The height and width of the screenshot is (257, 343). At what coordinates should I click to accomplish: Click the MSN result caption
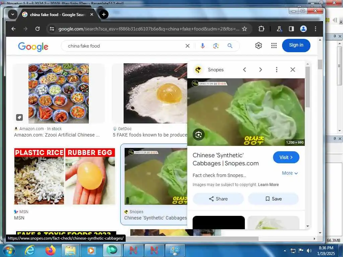(19, 218)
